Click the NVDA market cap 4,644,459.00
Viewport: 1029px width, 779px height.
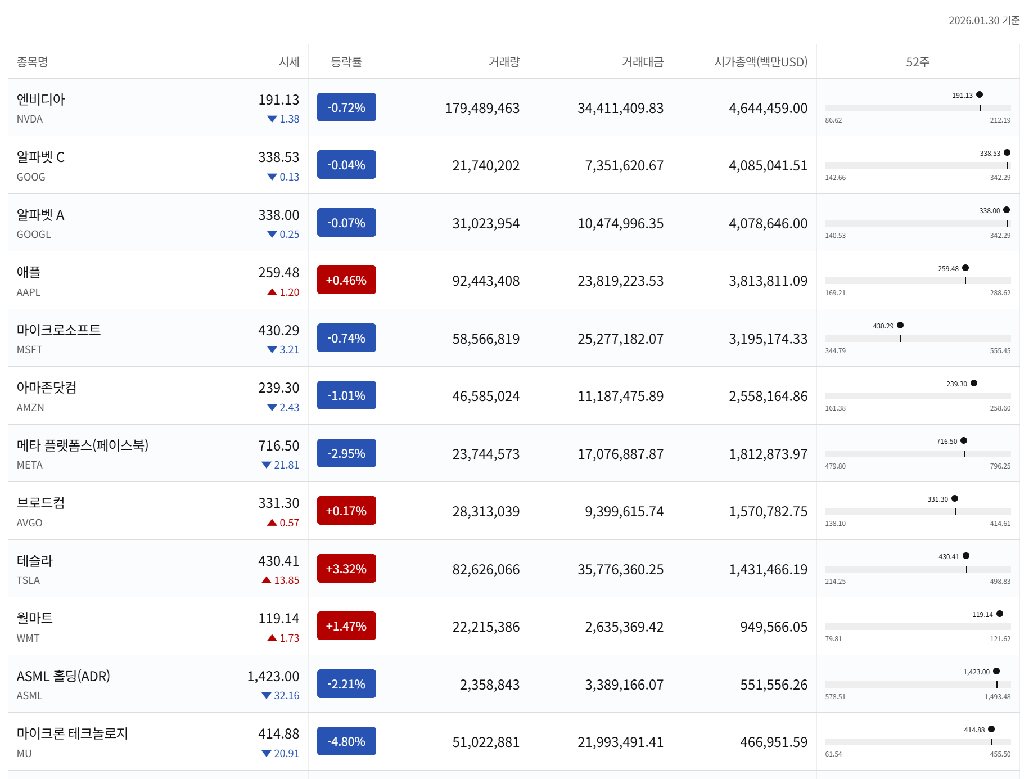(769, 108)
